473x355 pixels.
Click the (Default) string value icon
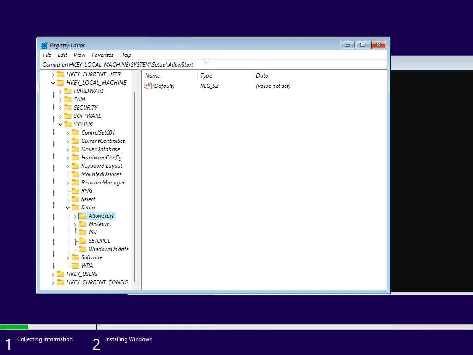147,86
